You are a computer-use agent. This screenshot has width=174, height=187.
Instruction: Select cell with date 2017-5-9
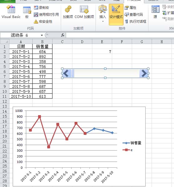[21, 91]
